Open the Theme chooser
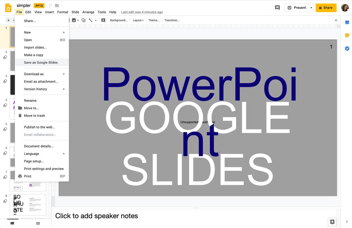Screen dimensions: 352x228 pos(154,20)
